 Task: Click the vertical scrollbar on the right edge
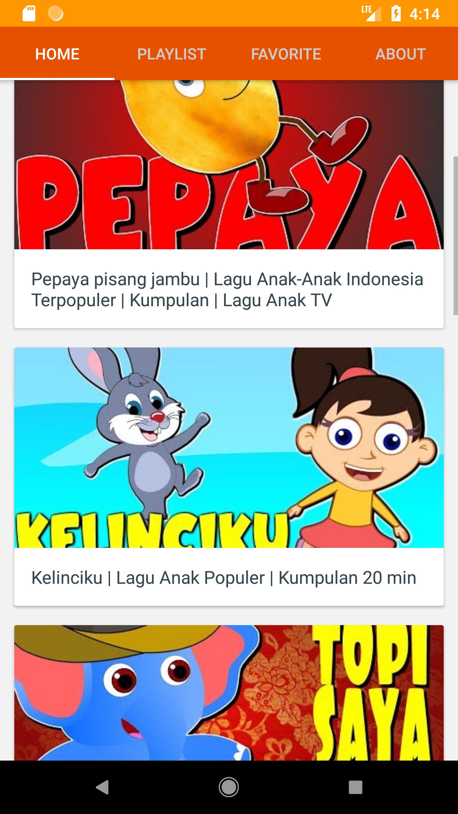(456, 236)
